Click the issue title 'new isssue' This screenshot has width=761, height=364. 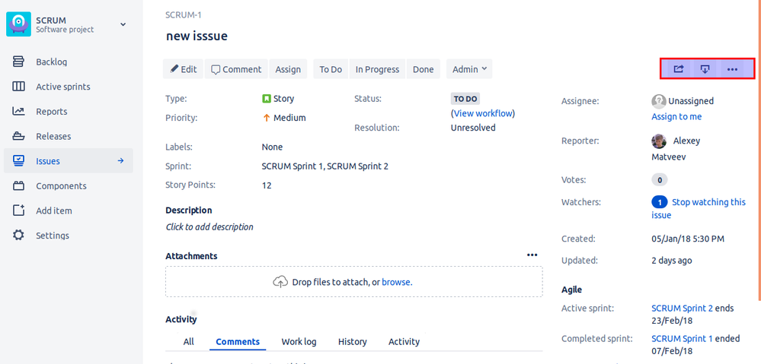[x=197, y=36]
